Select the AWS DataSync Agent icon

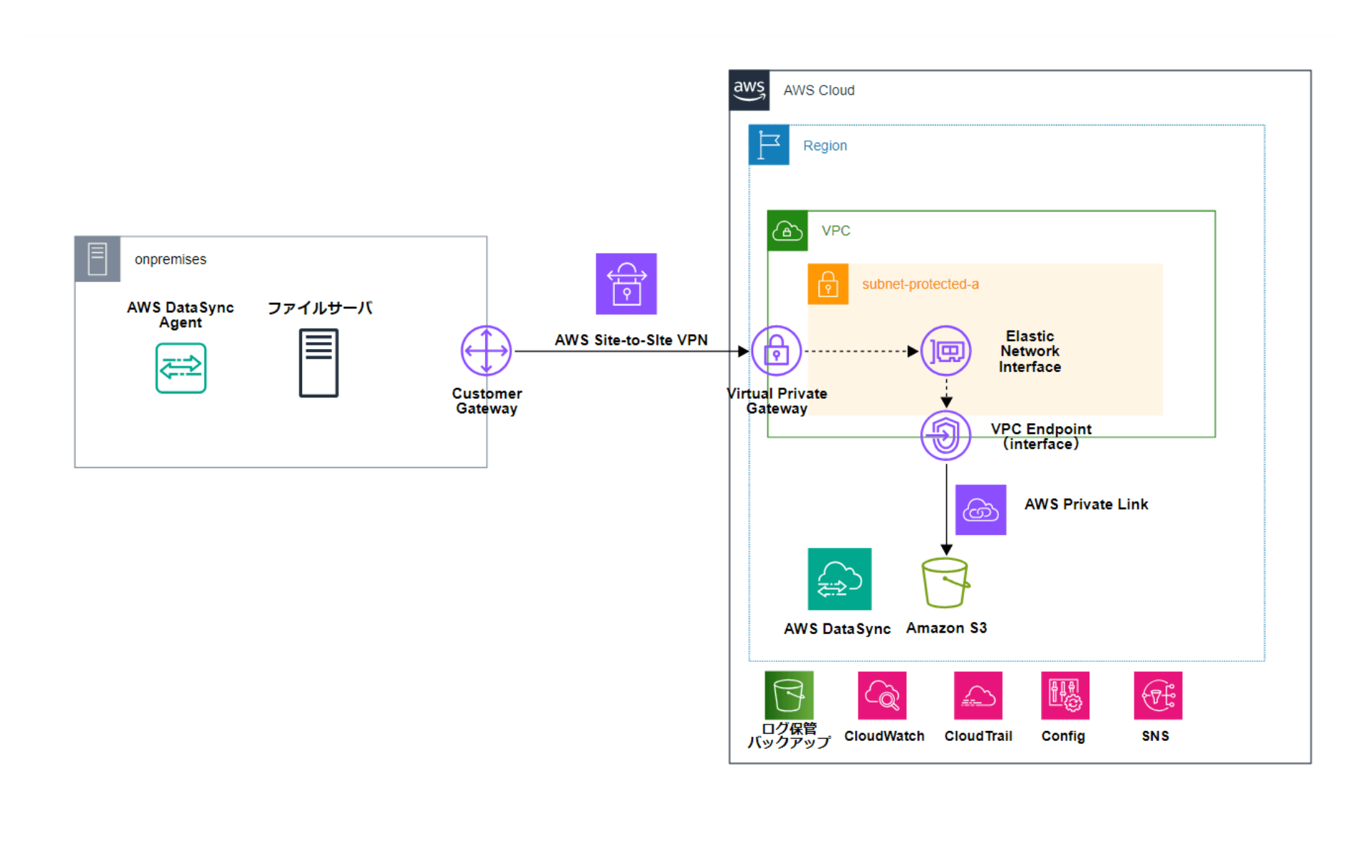pos(181,368)
